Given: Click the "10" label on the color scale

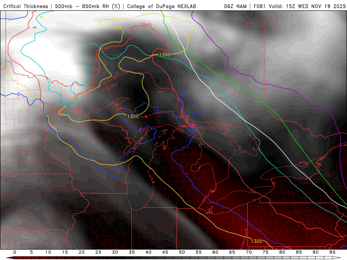Looking at the screenshot, I should (48, 252).
